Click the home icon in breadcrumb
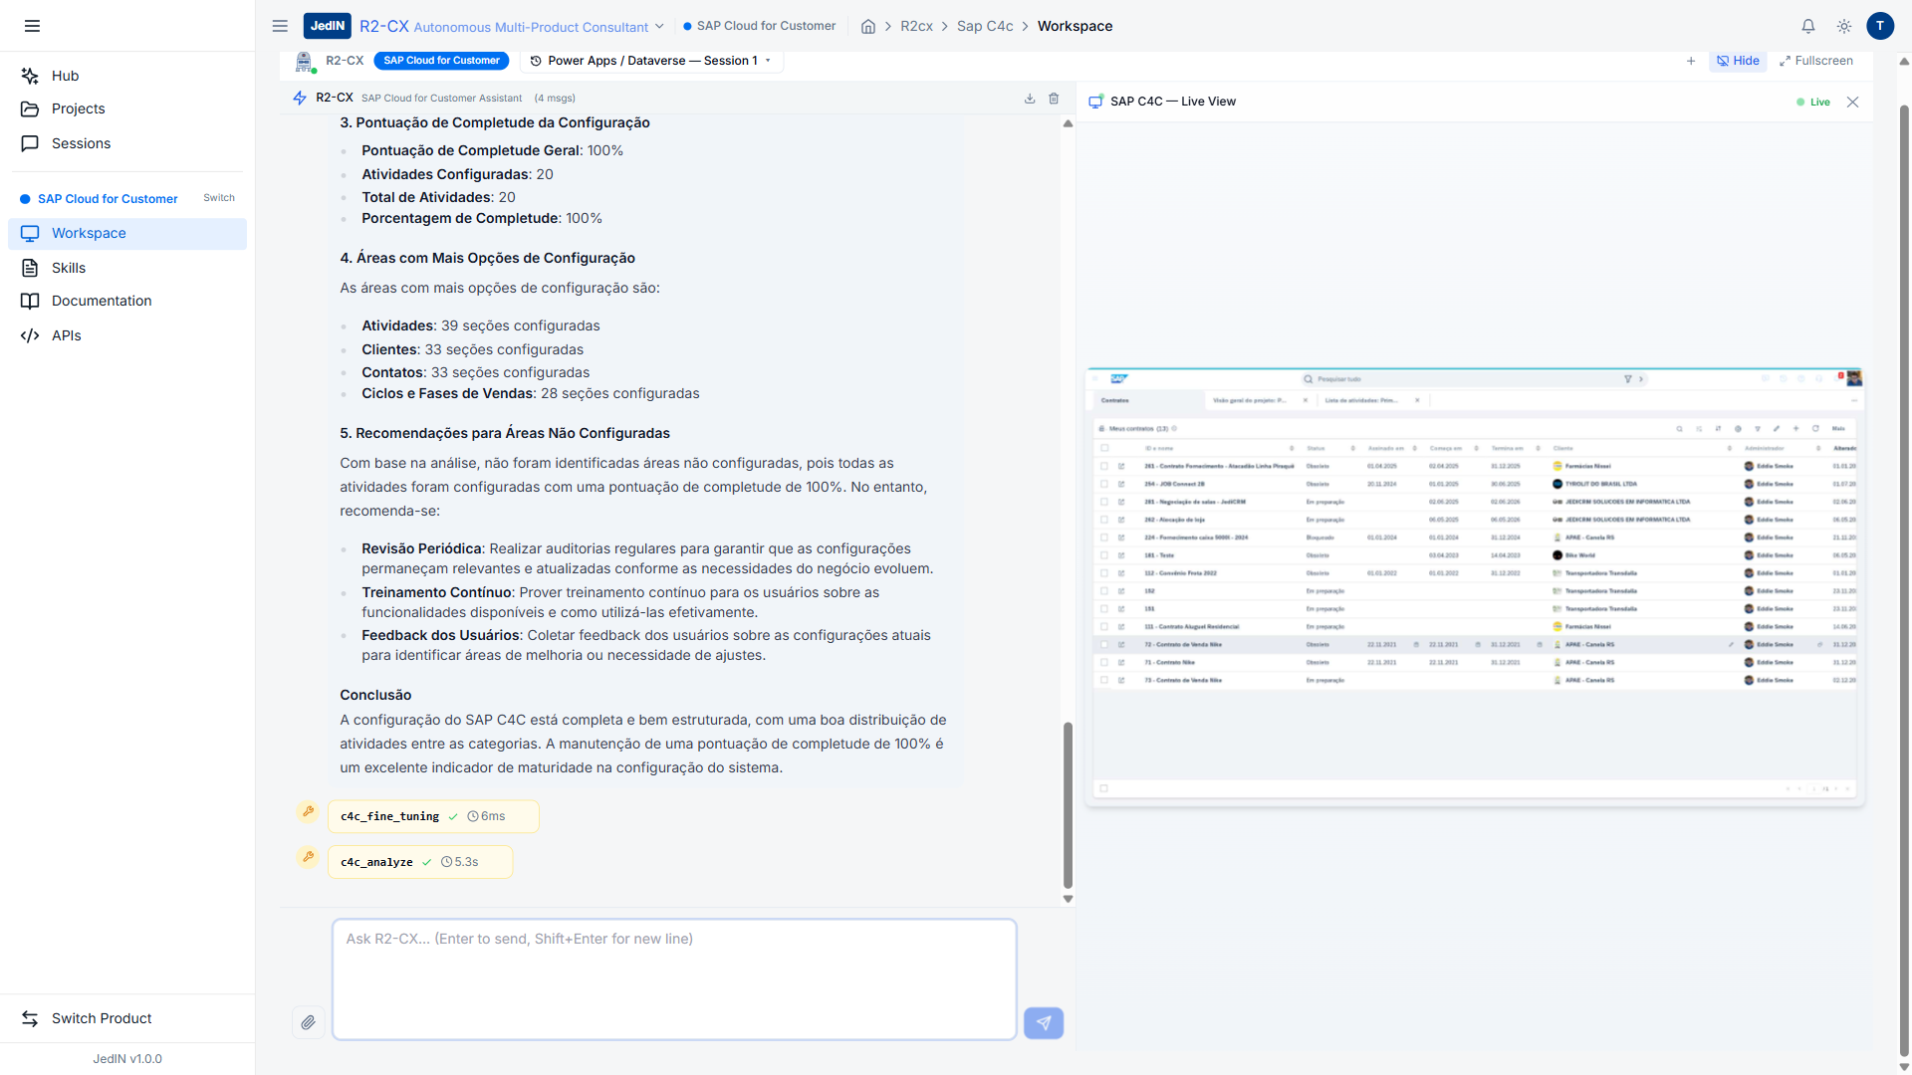The width and height of the screenshot is (1912, 1075). 868,27
